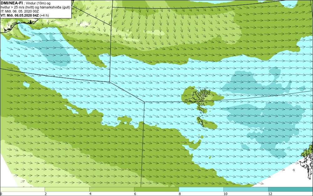Click the 2–4 m/s light green legend swatch
313x196 pixels.
coord(67,189)
